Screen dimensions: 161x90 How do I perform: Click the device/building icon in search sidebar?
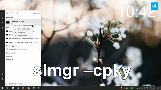click(x=2, y=28)
